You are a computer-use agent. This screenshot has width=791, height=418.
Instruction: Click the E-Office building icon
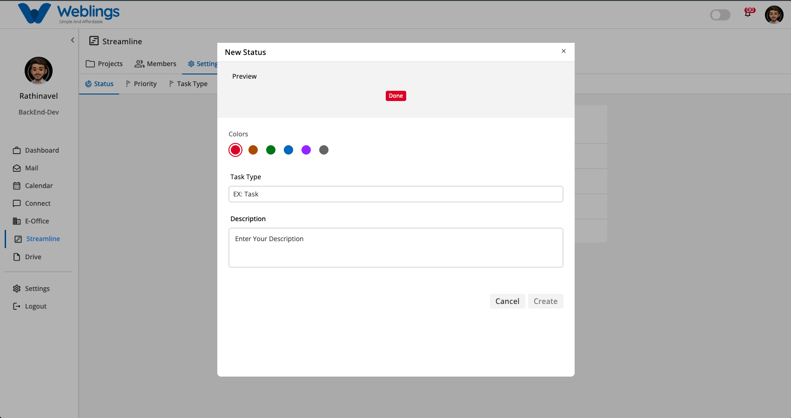point(17,221)
